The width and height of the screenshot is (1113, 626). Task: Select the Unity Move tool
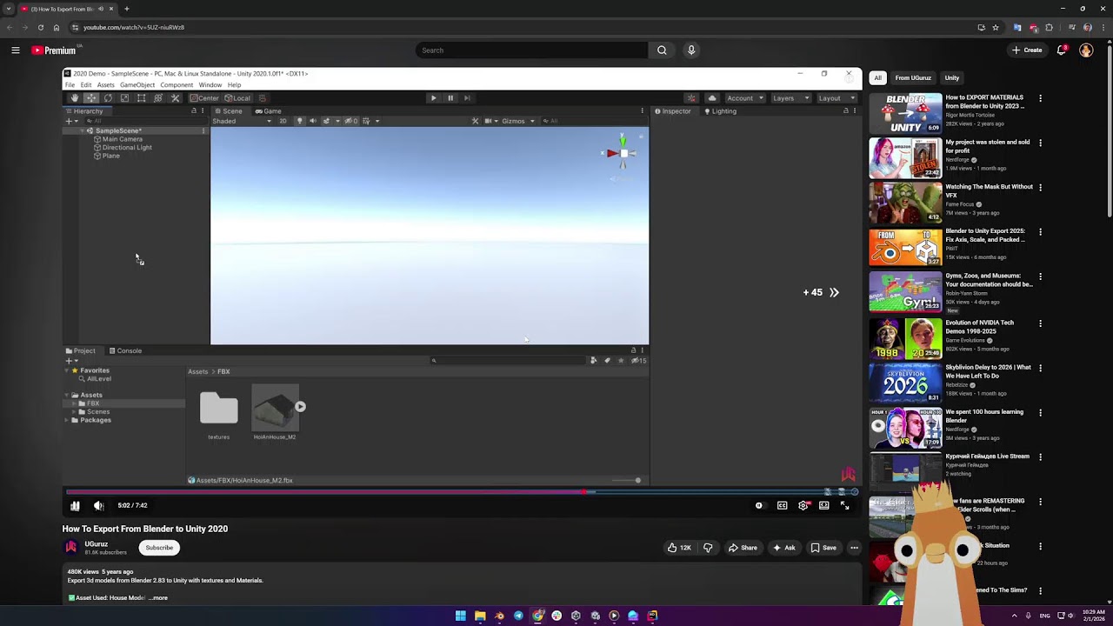(x=91, y=98)
